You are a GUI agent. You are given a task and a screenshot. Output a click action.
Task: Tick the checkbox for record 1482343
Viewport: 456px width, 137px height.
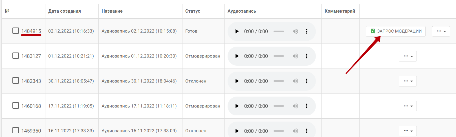[x=16, y=81]
